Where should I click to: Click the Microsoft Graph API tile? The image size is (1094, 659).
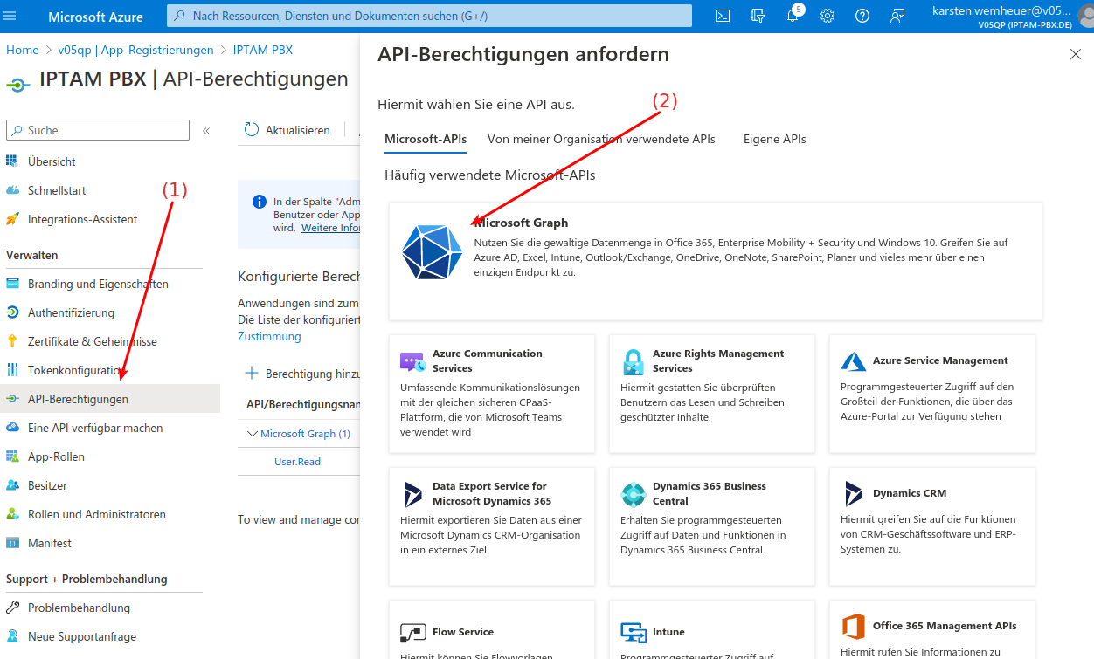715,260
